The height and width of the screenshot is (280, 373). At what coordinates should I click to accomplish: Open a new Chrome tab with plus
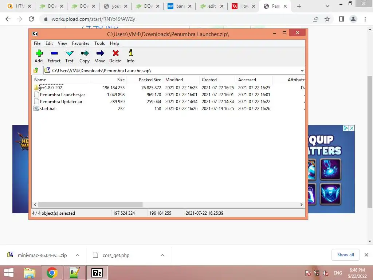click(x=299, y=6)
